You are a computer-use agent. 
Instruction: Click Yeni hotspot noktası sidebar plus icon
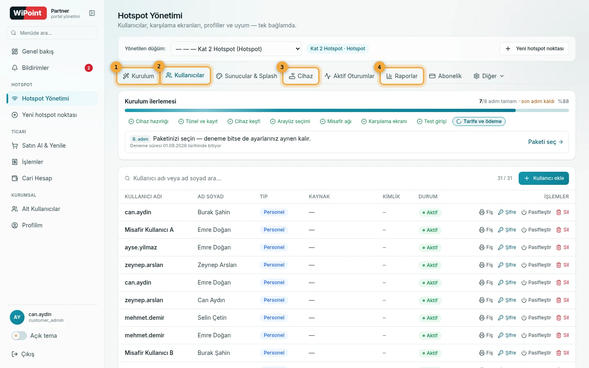click(x=15, y=115)
